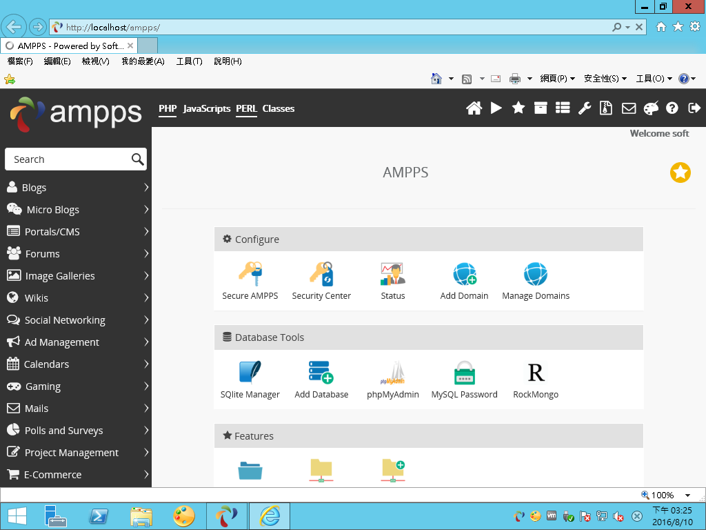Open the 檔案(F) menu
The width and height of the screenshot is (706, 530).
(x=20, y=61)
